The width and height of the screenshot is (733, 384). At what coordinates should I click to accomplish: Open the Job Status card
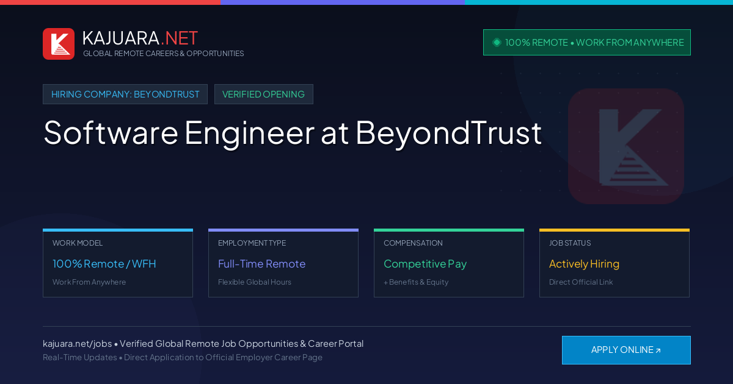pyautogui.click(x=614, y=263)
